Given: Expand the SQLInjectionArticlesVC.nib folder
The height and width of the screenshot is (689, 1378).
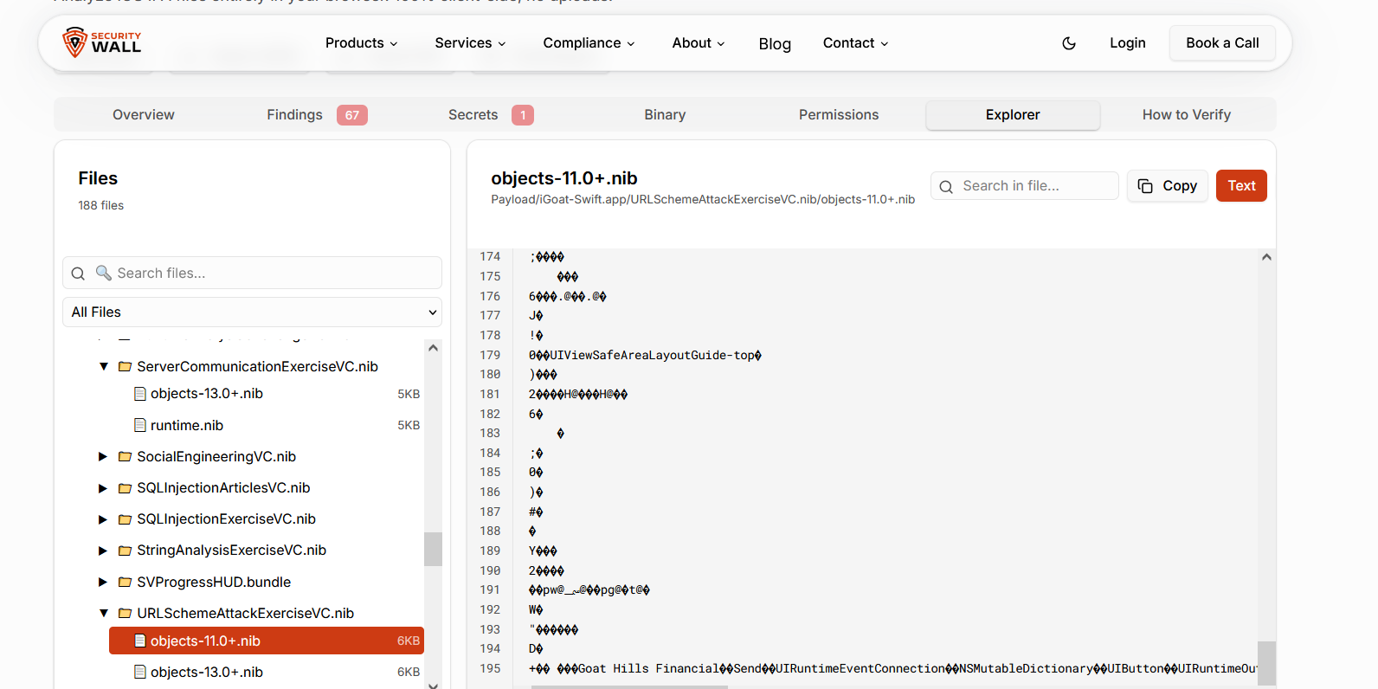Looking at the screenshot, I should coord(103,488).
